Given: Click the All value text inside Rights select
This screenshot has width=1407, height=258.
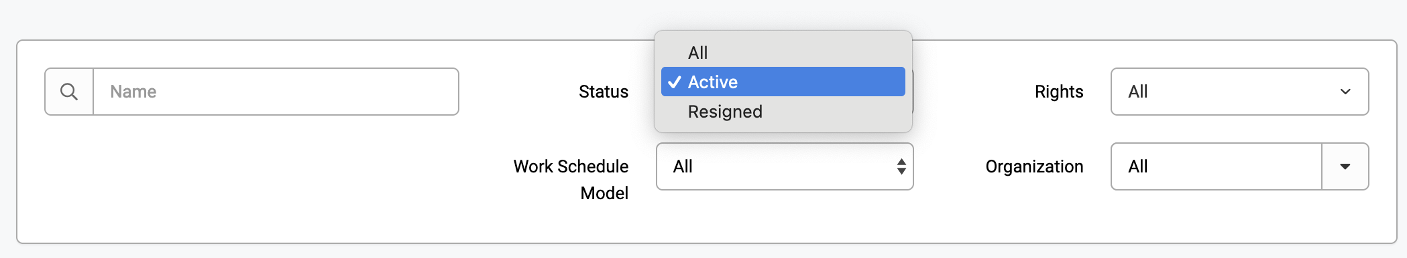Looking at the screenshot, I should 1138,92.
